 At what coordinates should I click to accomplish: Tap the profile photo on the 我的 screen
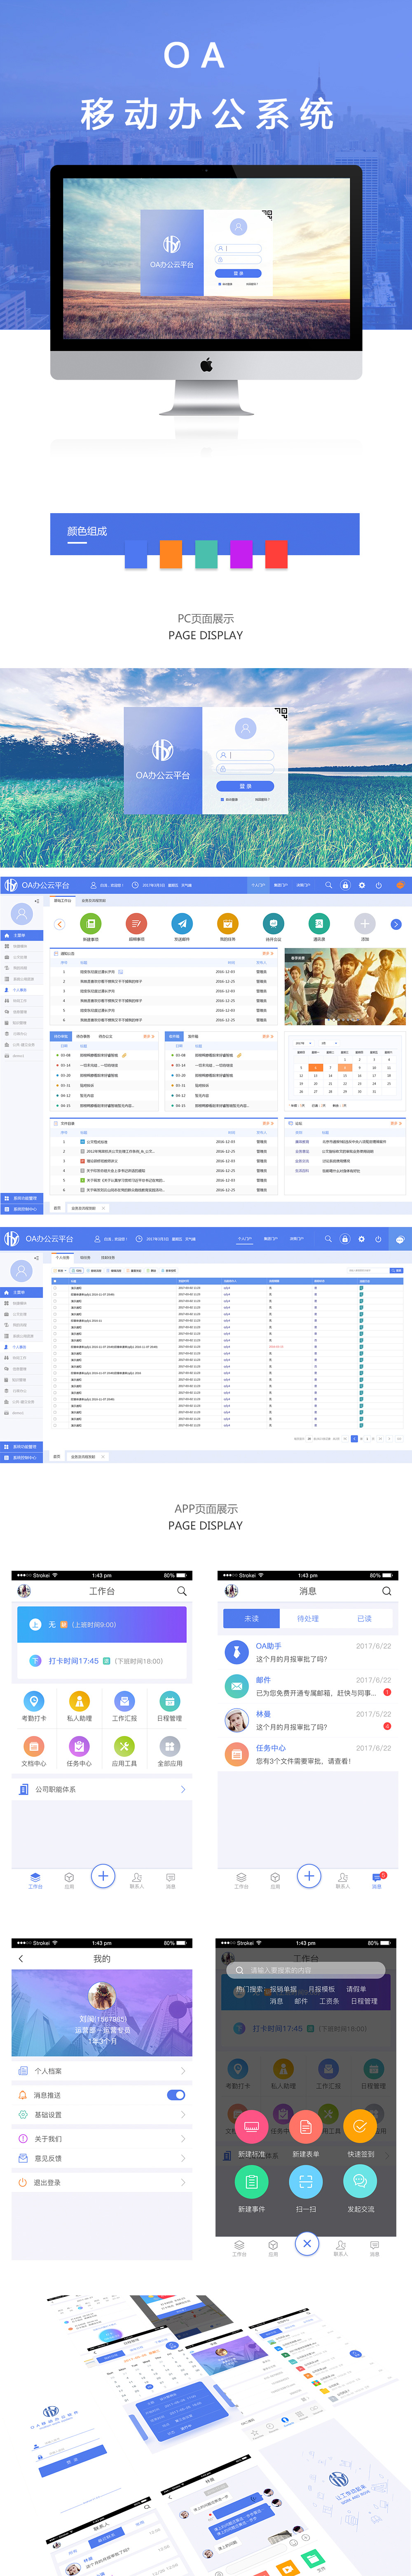pyautogui.click(x=102, y=1997)
